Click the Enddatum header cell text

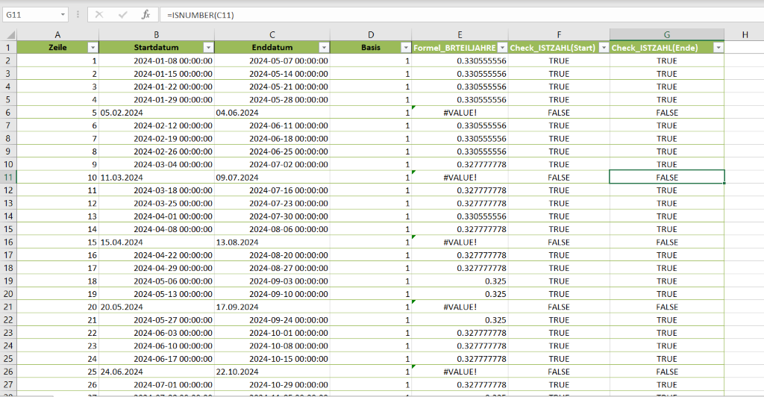(x=272, y=48)
